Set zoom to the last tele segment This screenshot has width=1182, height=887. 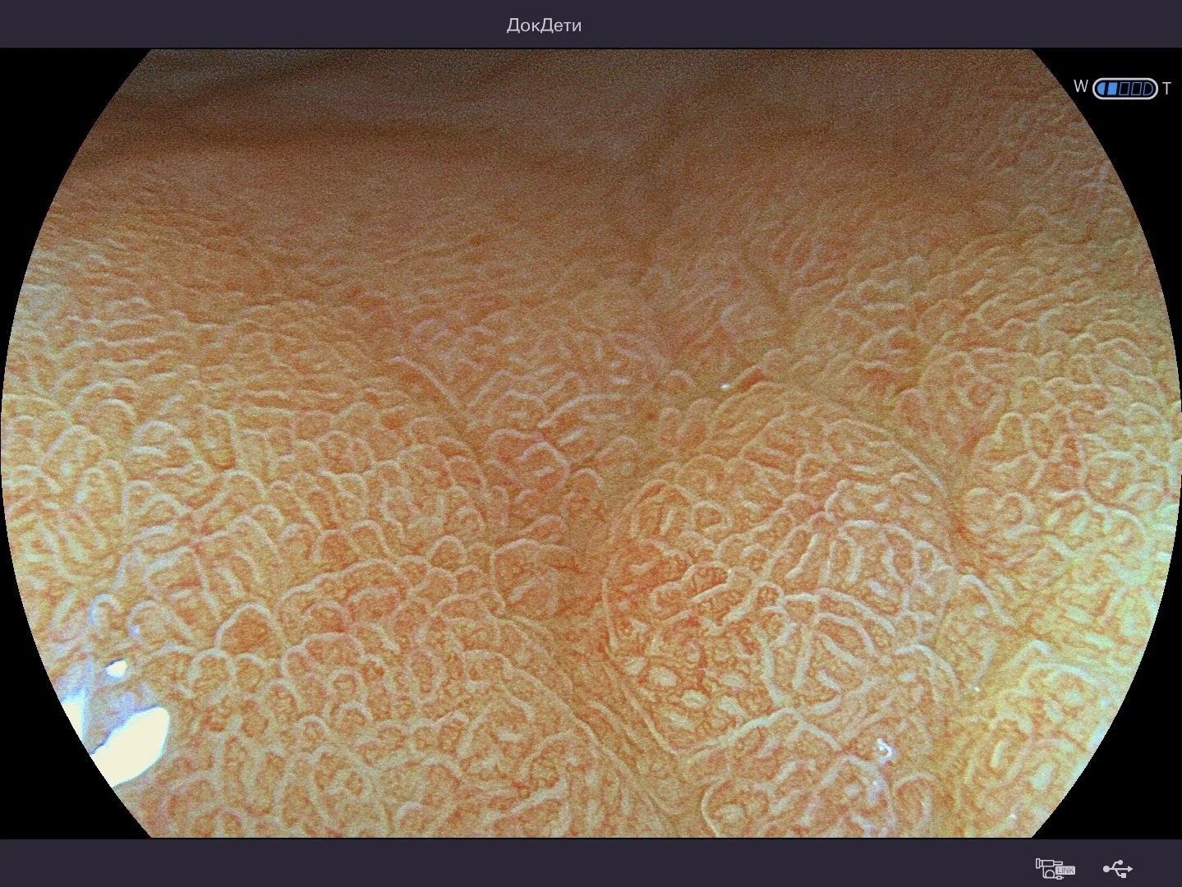1148,89
